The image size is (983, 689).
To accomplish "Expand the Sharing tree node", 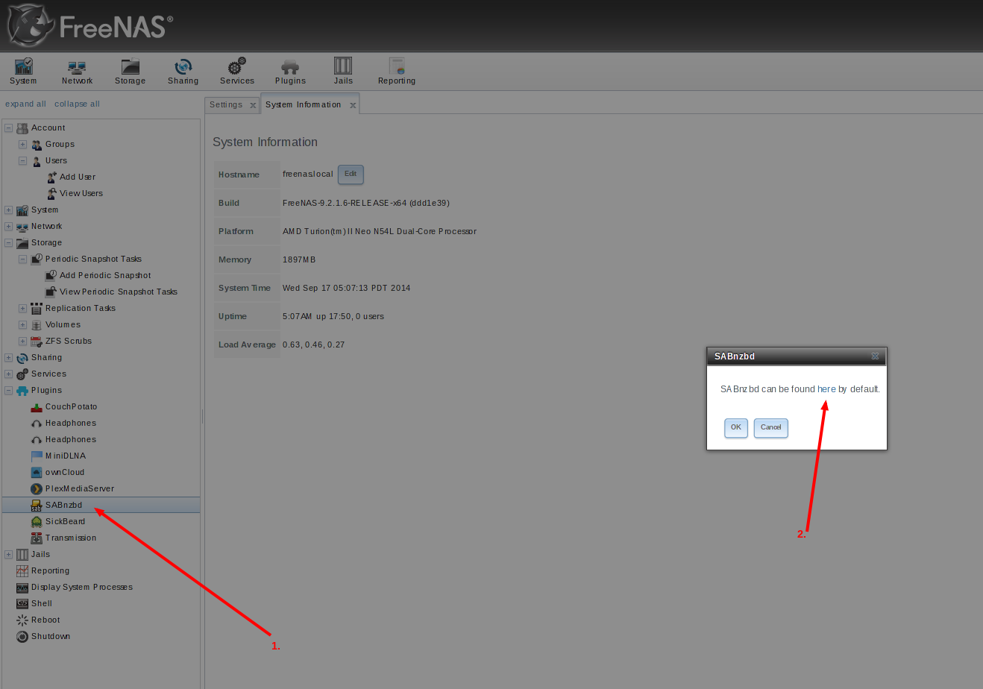I will click(9, 358).
